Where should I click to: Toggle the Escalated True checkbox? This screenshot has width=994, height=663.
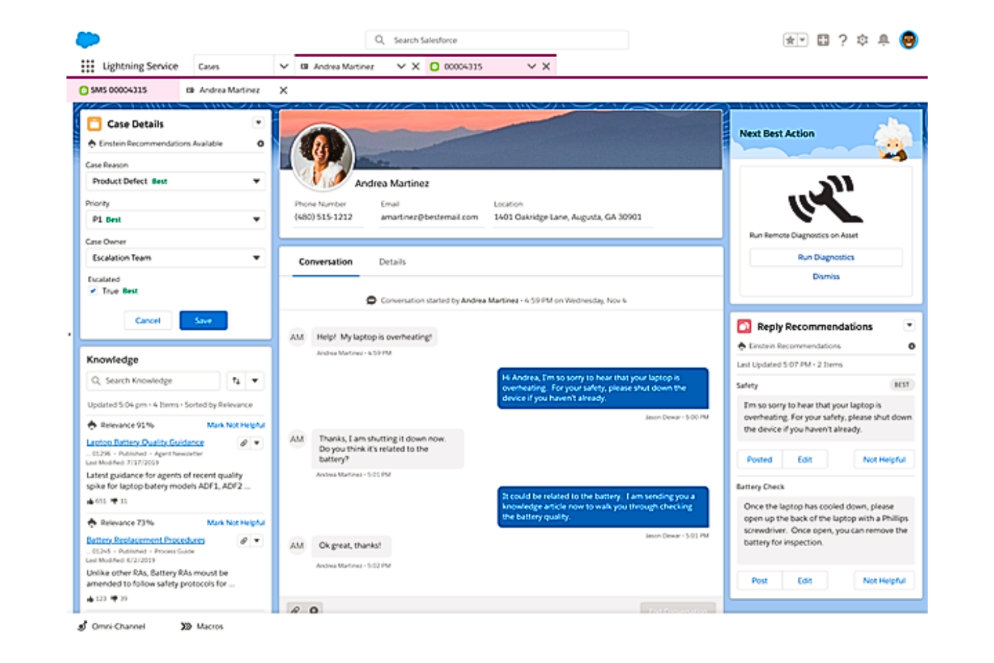coord(93,291)
